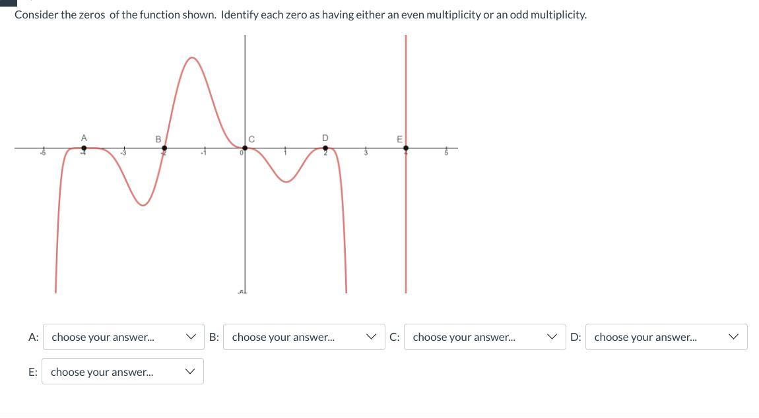Click point C at the origin
759x418 pixels.
click(x=245, y=148)
